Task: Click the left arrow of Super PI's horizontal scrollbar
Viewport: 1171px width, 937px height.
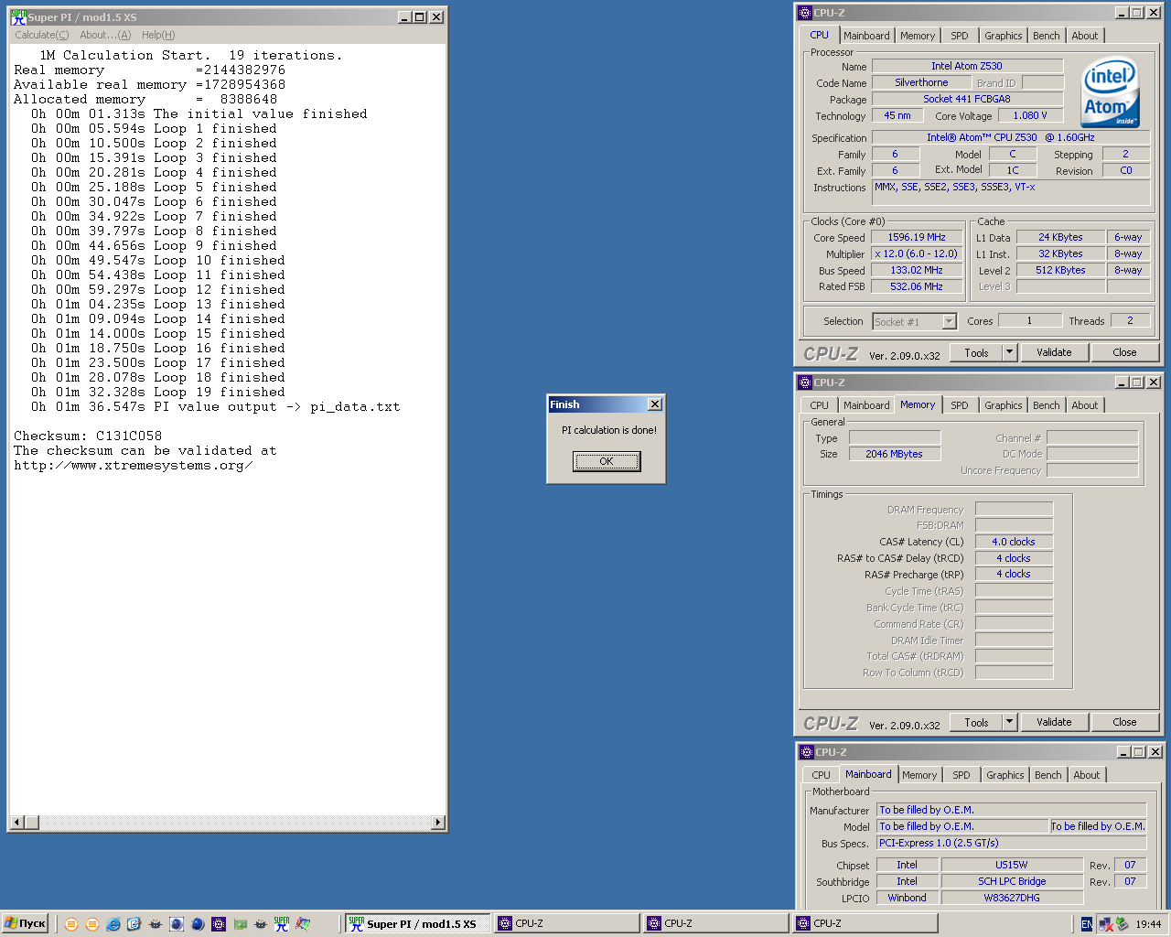Action: [16, 823]
